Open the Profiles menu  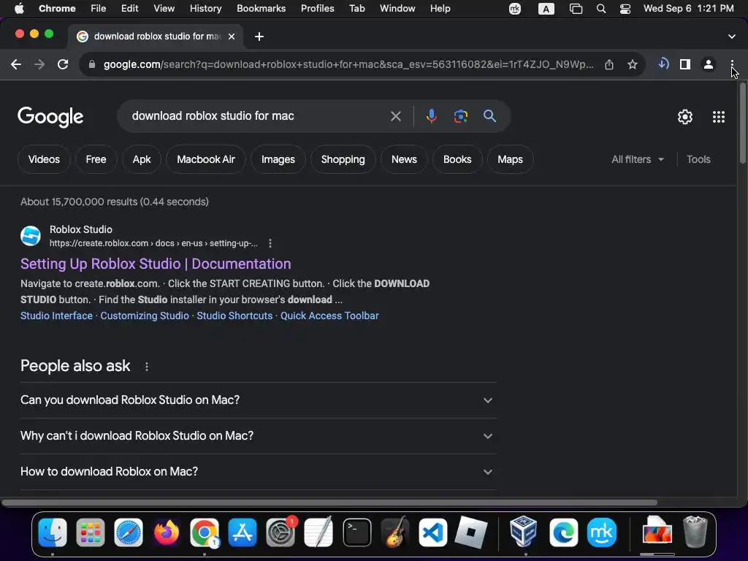point(317,9)
